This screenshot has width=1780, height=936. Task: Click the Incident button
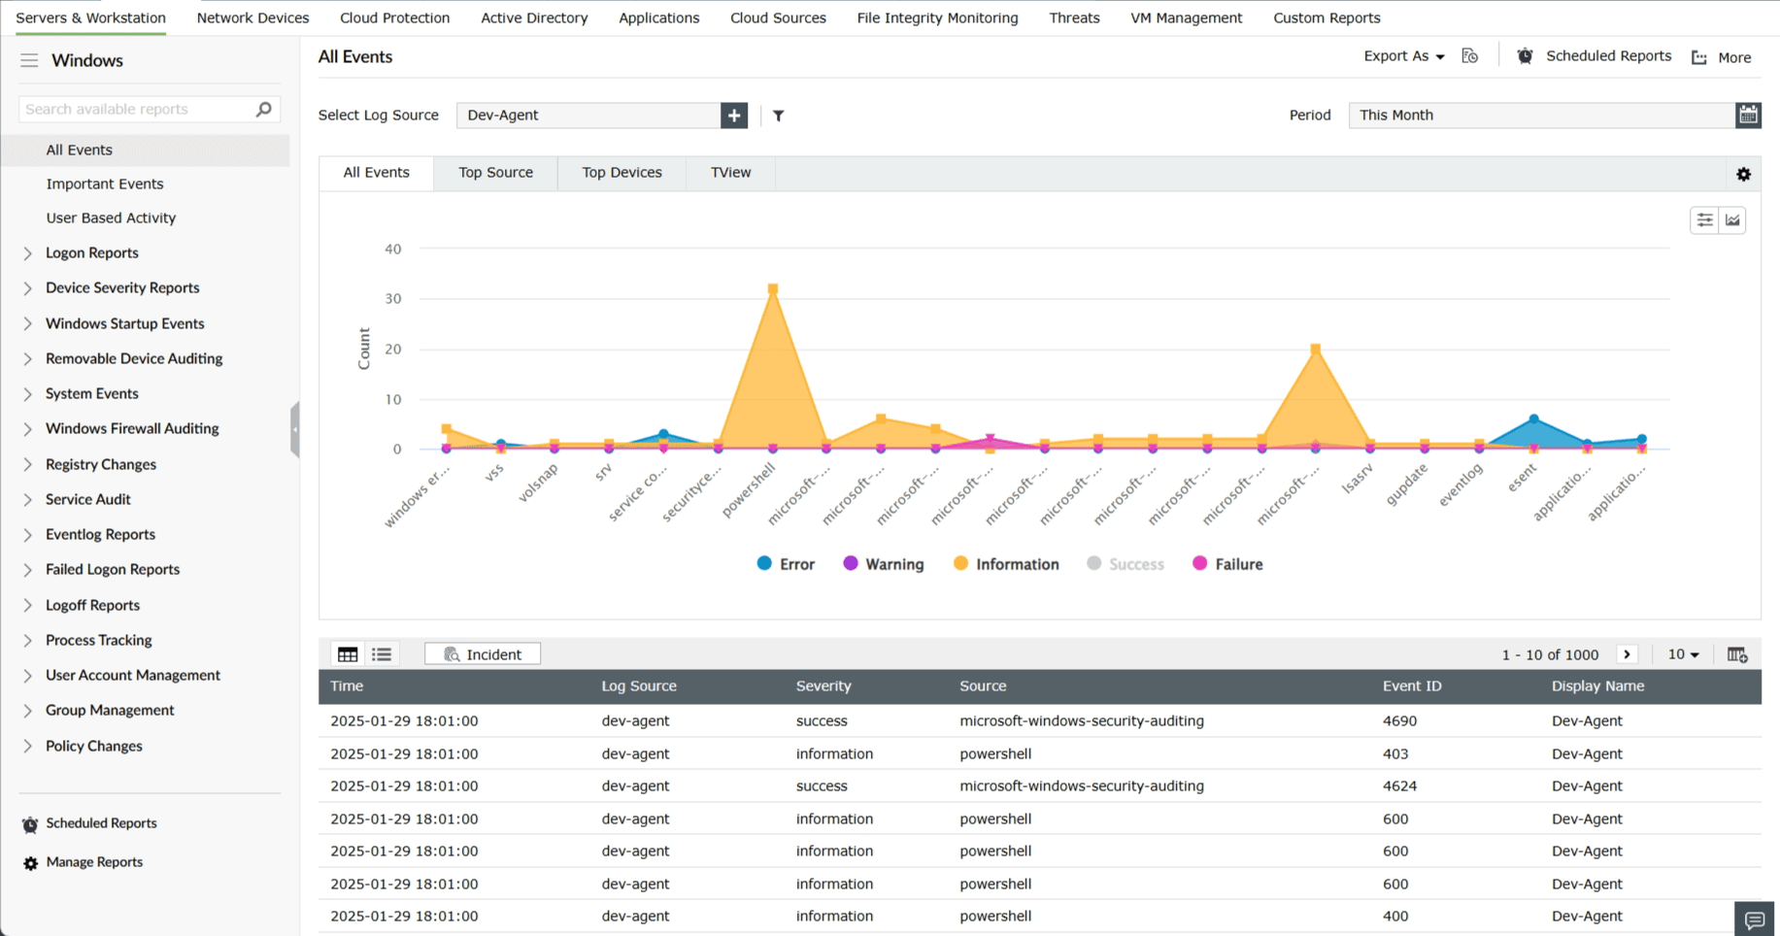(483, 654)
